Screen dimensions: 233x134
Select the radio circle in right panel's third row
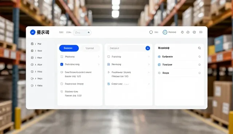click(x=200, y=73)
